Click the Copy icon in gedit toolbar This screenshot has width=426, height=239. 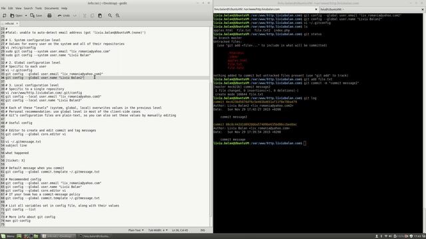(92, 16)
